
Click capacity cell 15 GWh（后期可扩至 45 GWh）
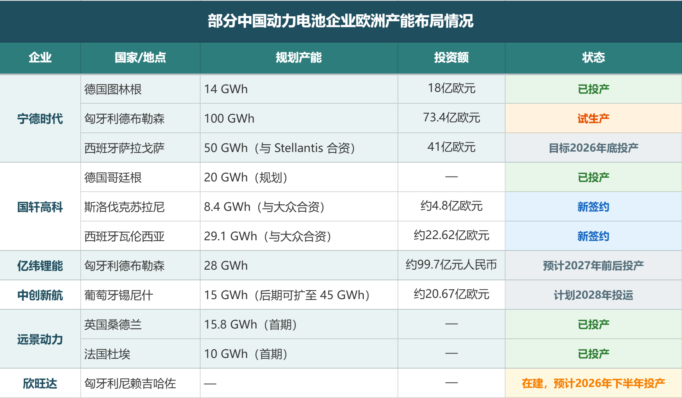point(299,295)
